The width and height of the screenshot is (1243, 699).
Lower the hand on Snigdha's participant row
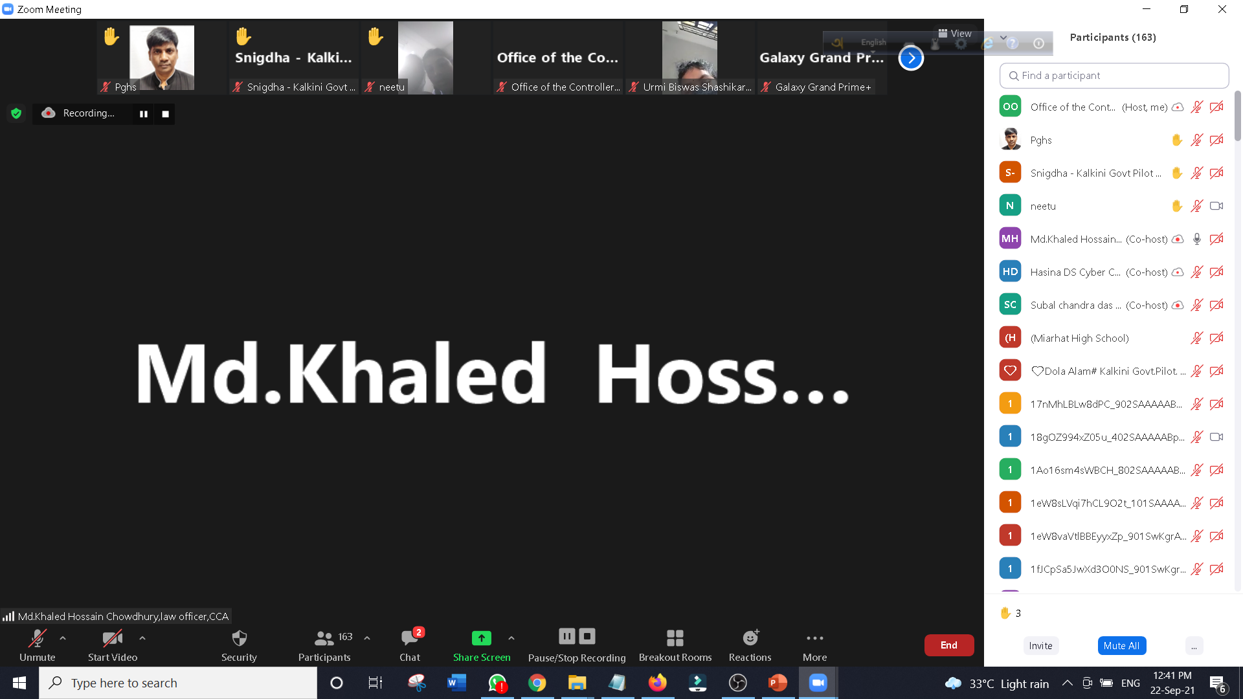(x=1177, y=173)
